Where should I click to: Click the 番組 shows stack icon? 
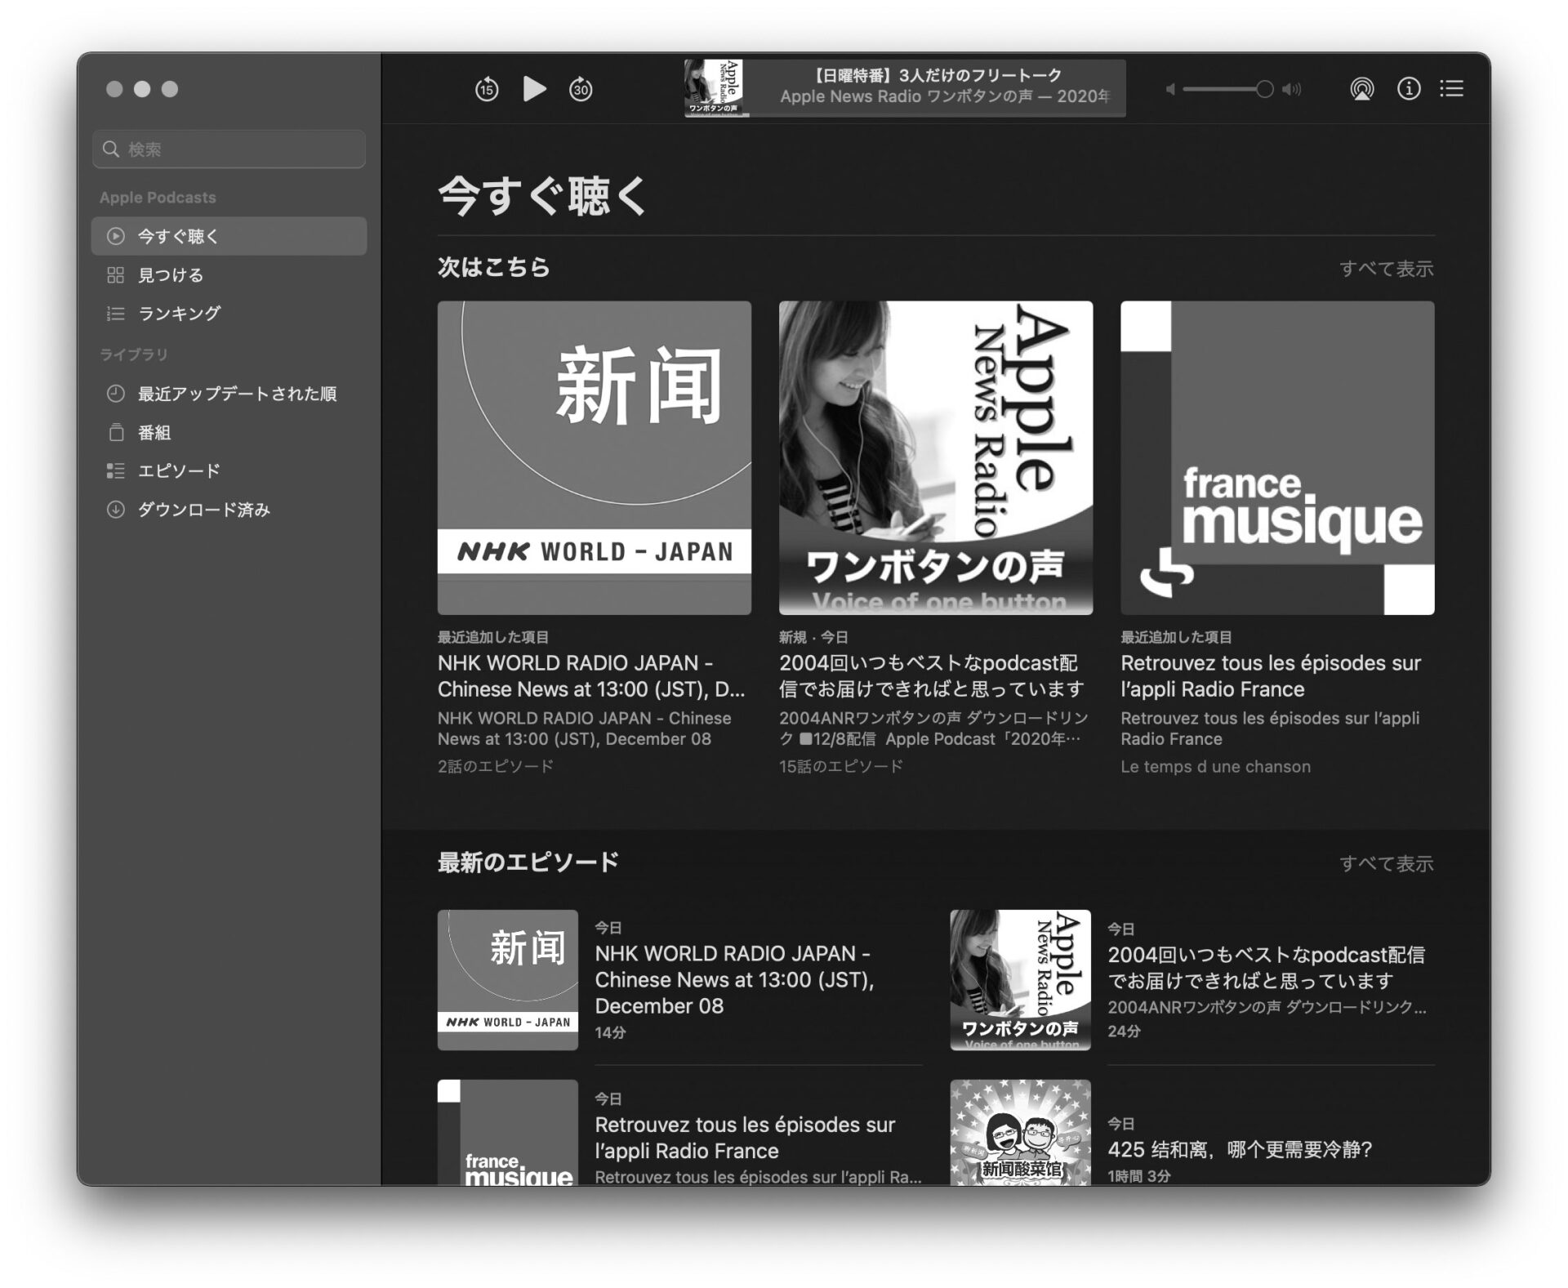point(116,432)
